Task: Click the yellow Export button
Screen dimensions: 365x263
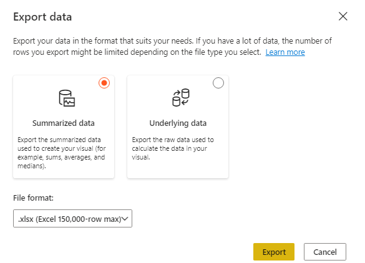Action: 274,252
